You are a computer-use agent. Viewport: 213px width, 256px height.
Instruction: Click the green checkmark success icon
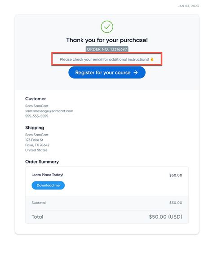[107, 26]
